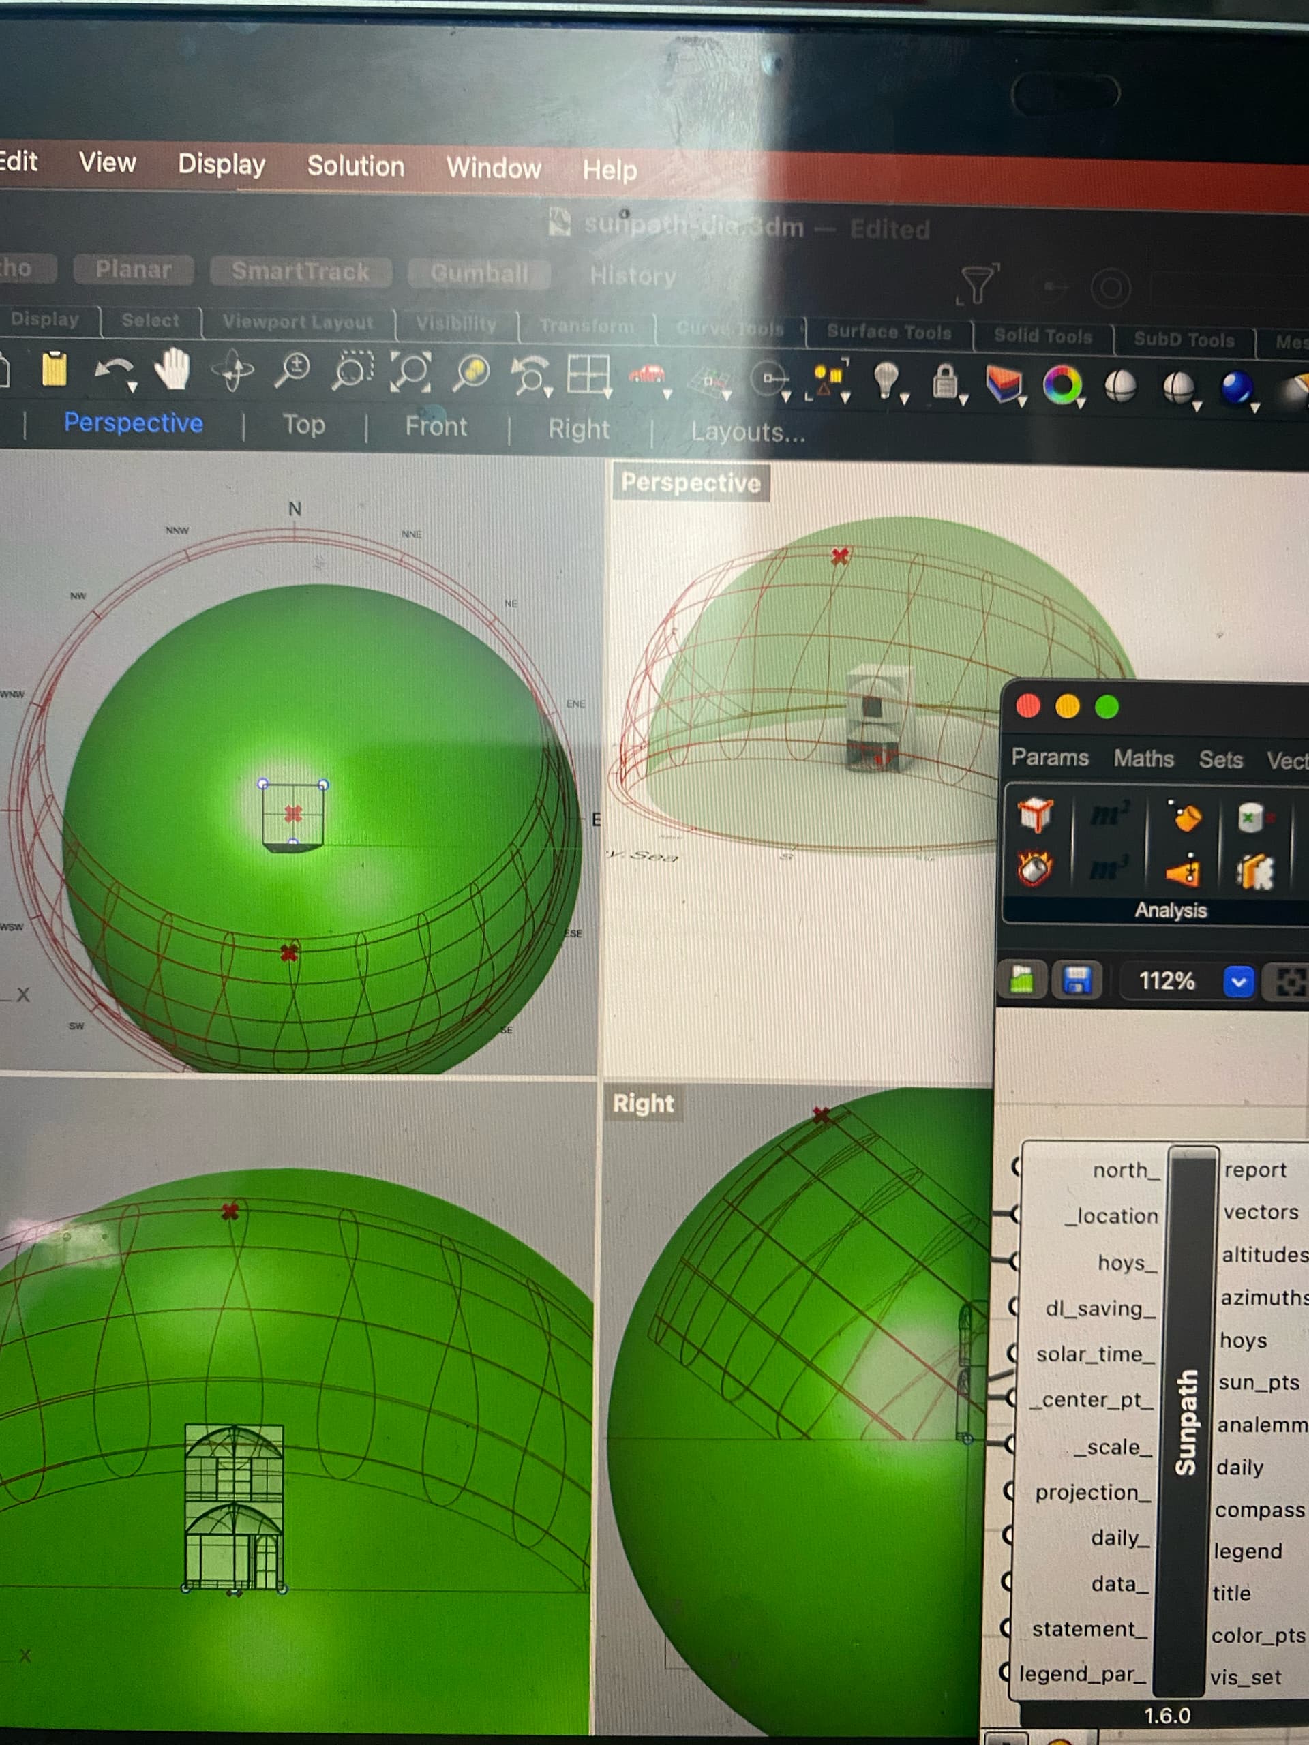
Task: Activate the Front viewport
Action: coord(436,427)
